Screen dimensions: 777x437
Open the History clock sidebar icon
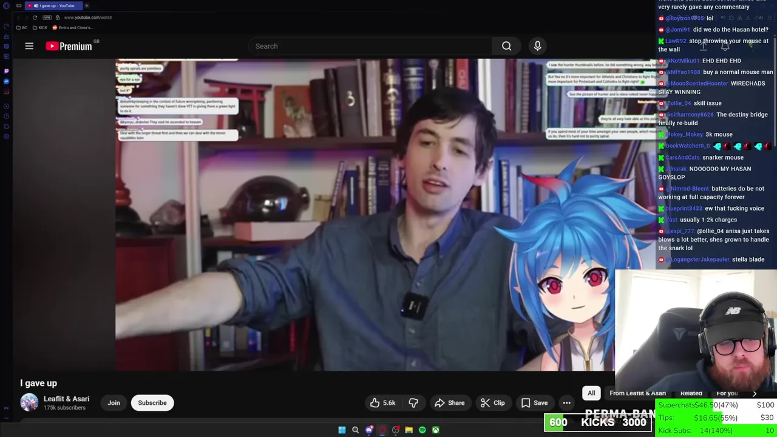click(6, 116)
